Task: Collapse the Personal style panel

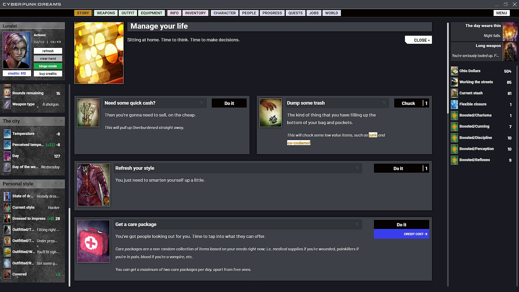Action: tap(56, 184)
